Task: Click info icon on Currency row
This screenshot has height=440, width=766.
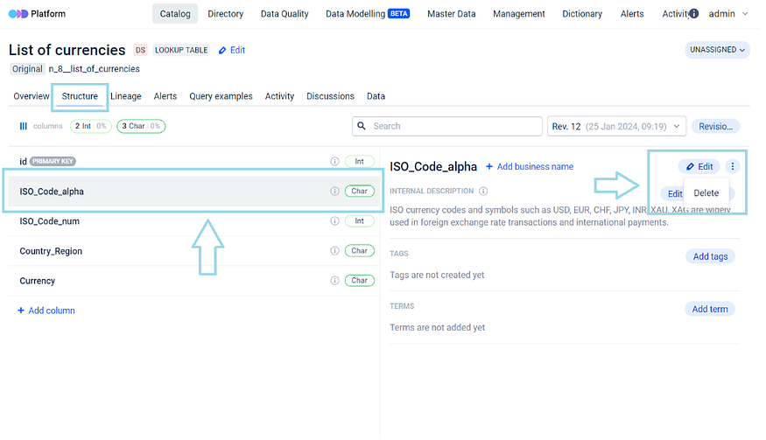Action: pyautogui.click(x=334, y=281)
